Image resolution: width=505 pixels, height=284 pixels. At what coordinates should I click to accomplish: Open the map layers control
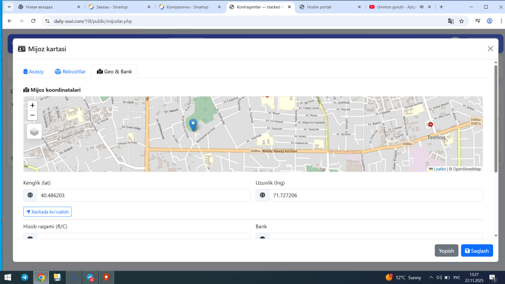pyautogui.click(x=34, y=132)
